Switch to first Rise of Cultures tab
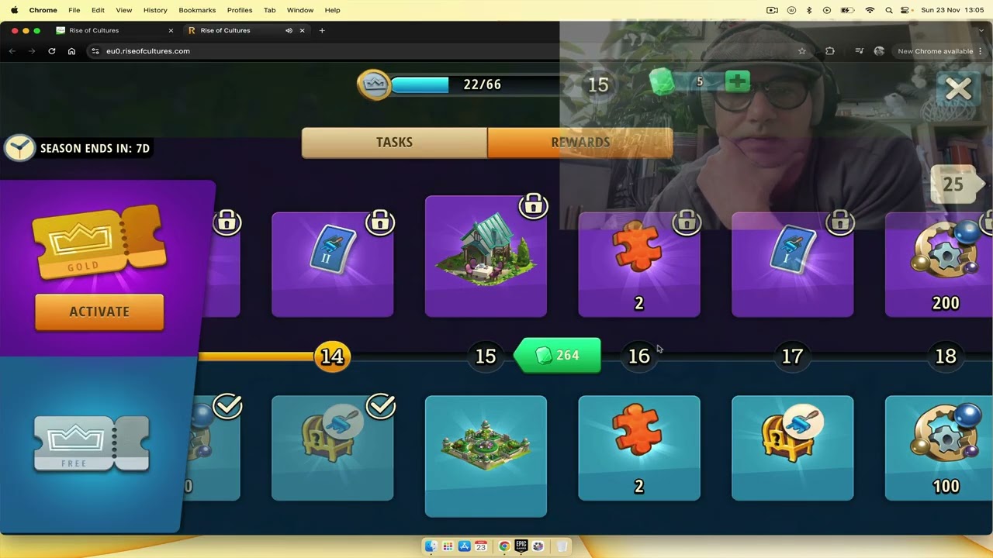The width and height of the screenshot is (993, 558). (x=115, y=30)
